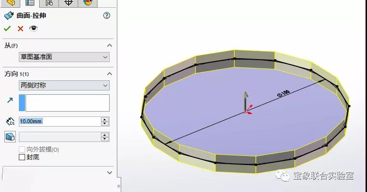Confirm surface extrude with green checkmark
The width and height of the screenshot is (367, 192).
coord(7,28)
